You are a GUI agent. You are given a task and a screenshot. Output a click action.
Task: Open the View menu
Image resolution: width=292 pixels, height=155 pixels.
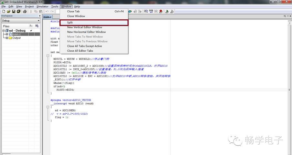[x=19, y=6]
